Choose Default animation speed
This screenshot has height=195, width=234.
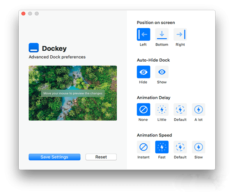point(180,147)
